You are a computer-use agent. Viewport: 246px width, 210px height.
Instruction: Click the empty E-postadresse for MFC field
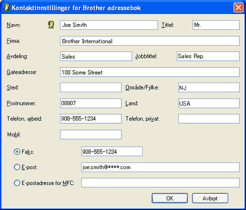pos(160,182)
